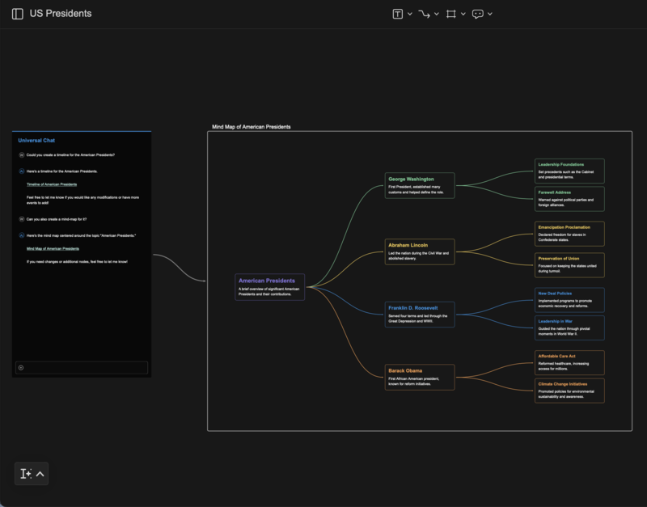This screenshot has height=507, width=647.
Task: Open the Frame tool dropdown arrow
Action: pos(463,14)
